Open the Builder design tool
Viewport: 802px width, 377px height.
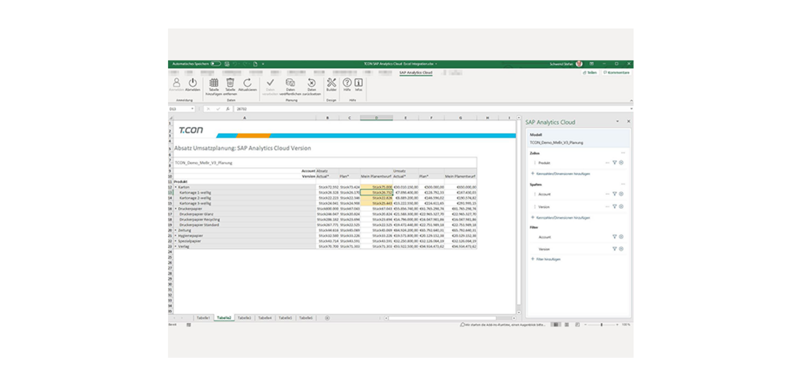[332, 82]
